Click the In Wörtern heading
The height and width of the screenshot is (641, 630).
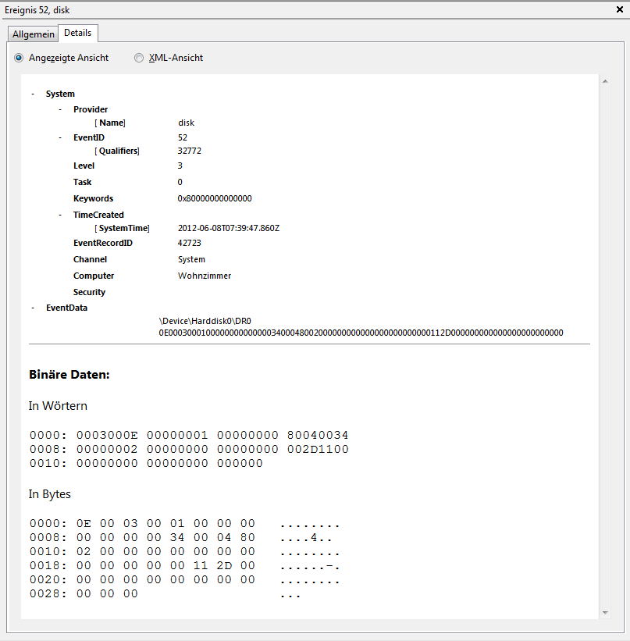coord(58,405)
